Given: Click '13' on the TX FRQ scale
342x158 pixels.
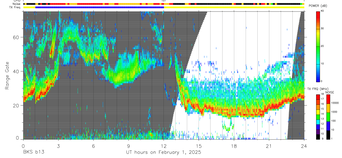Looking at the screenshot, I should pos(323,119).
